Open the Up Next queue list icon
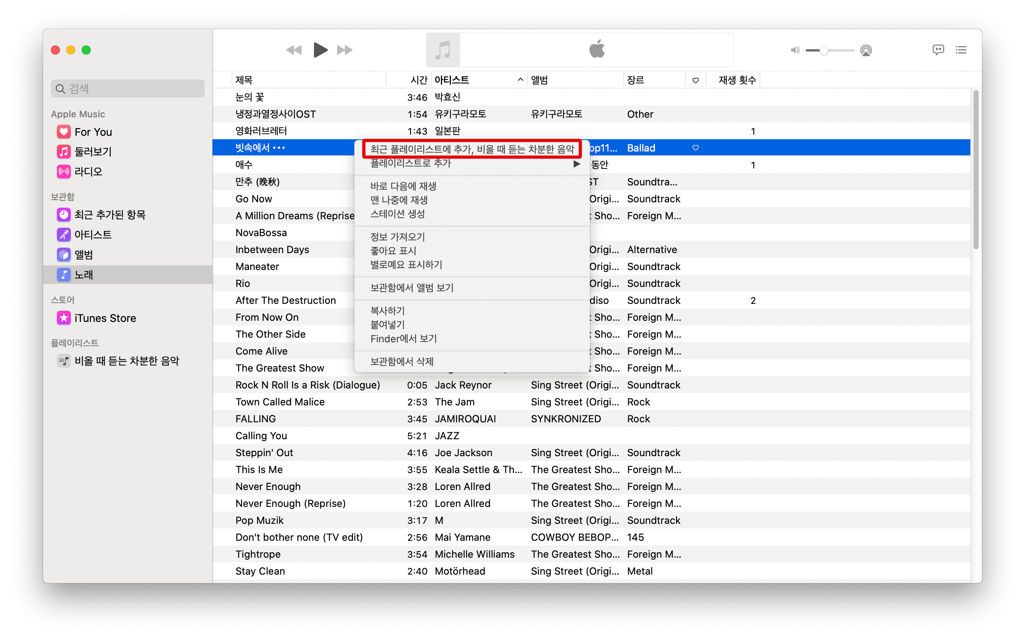Screen dimensions: 1025x640 (961, 50)
